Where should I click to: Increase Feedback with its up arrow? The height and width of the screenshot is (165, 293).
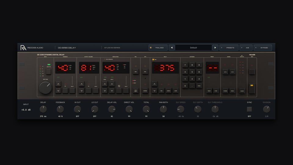coord(58,84)
